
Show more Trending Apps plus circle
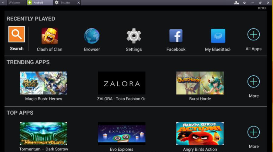coord(254,81)
